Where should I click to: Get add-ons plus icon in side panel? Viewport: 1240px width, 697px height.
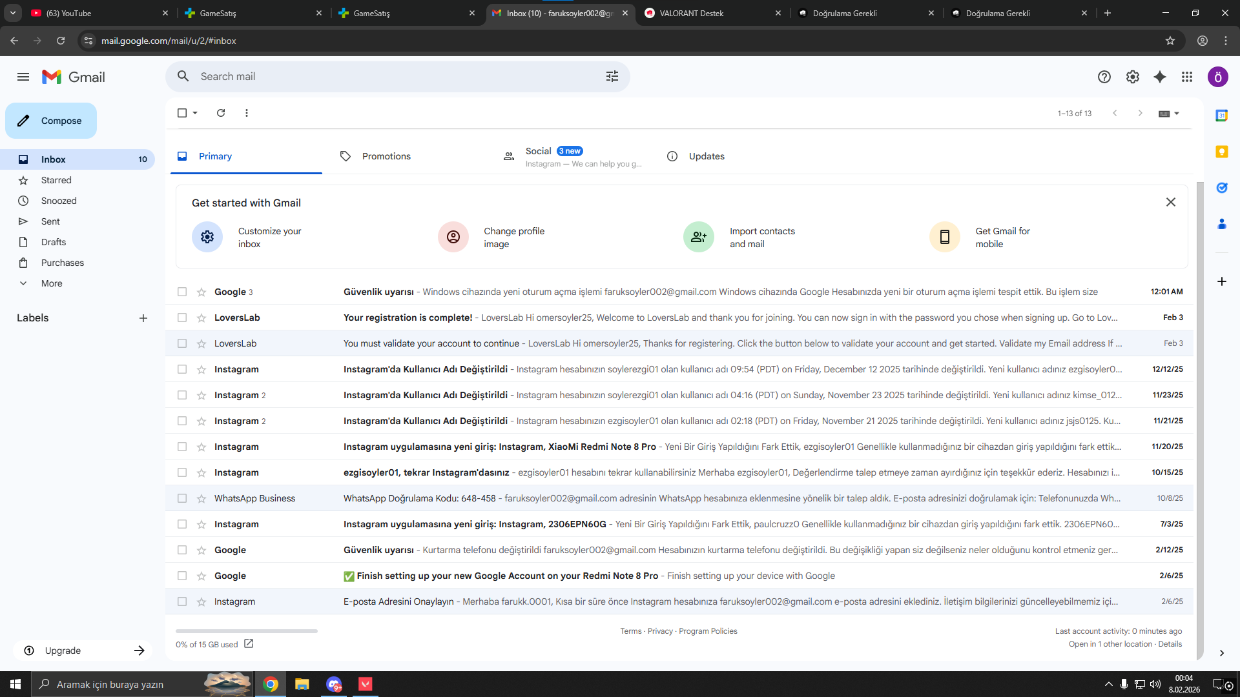(1222, 281)
